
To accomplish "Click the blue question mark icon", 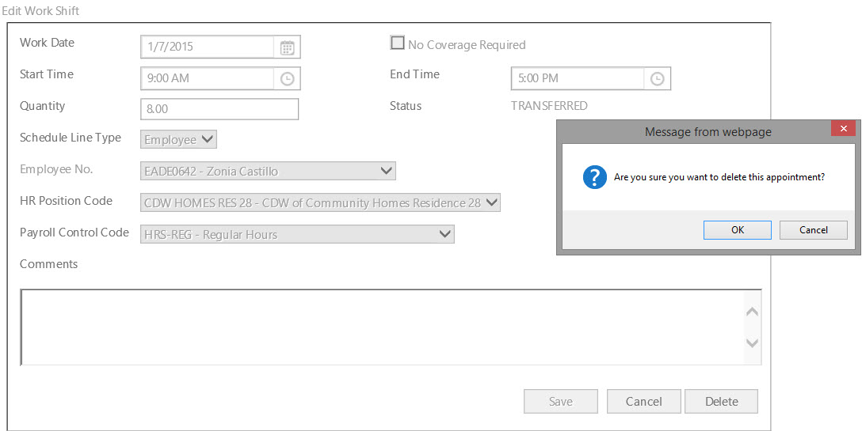I will click(595, 178).
